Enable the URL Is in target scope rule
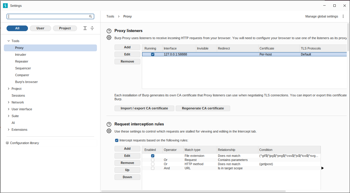Viewport: 350px width, 193px height. pyautogui.click(x=153, y=168)
